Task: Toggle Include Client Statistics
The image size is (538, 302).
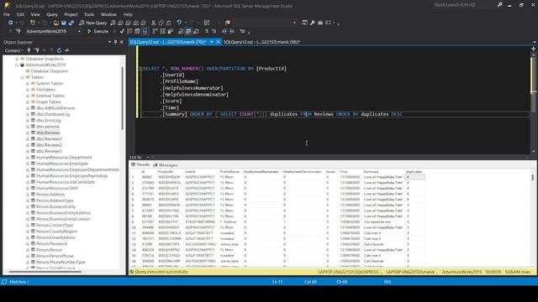Action: [170, 31]
